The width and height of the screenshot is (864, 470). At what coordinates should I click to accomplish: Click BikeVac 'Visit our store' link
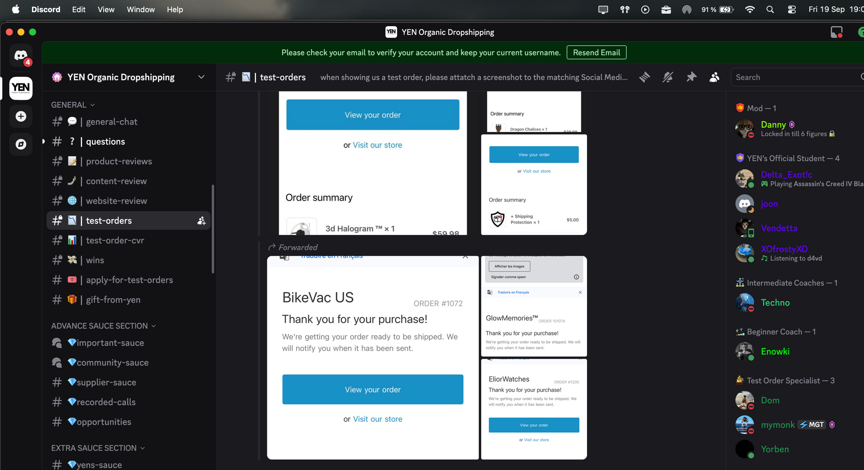click(377, 419)
